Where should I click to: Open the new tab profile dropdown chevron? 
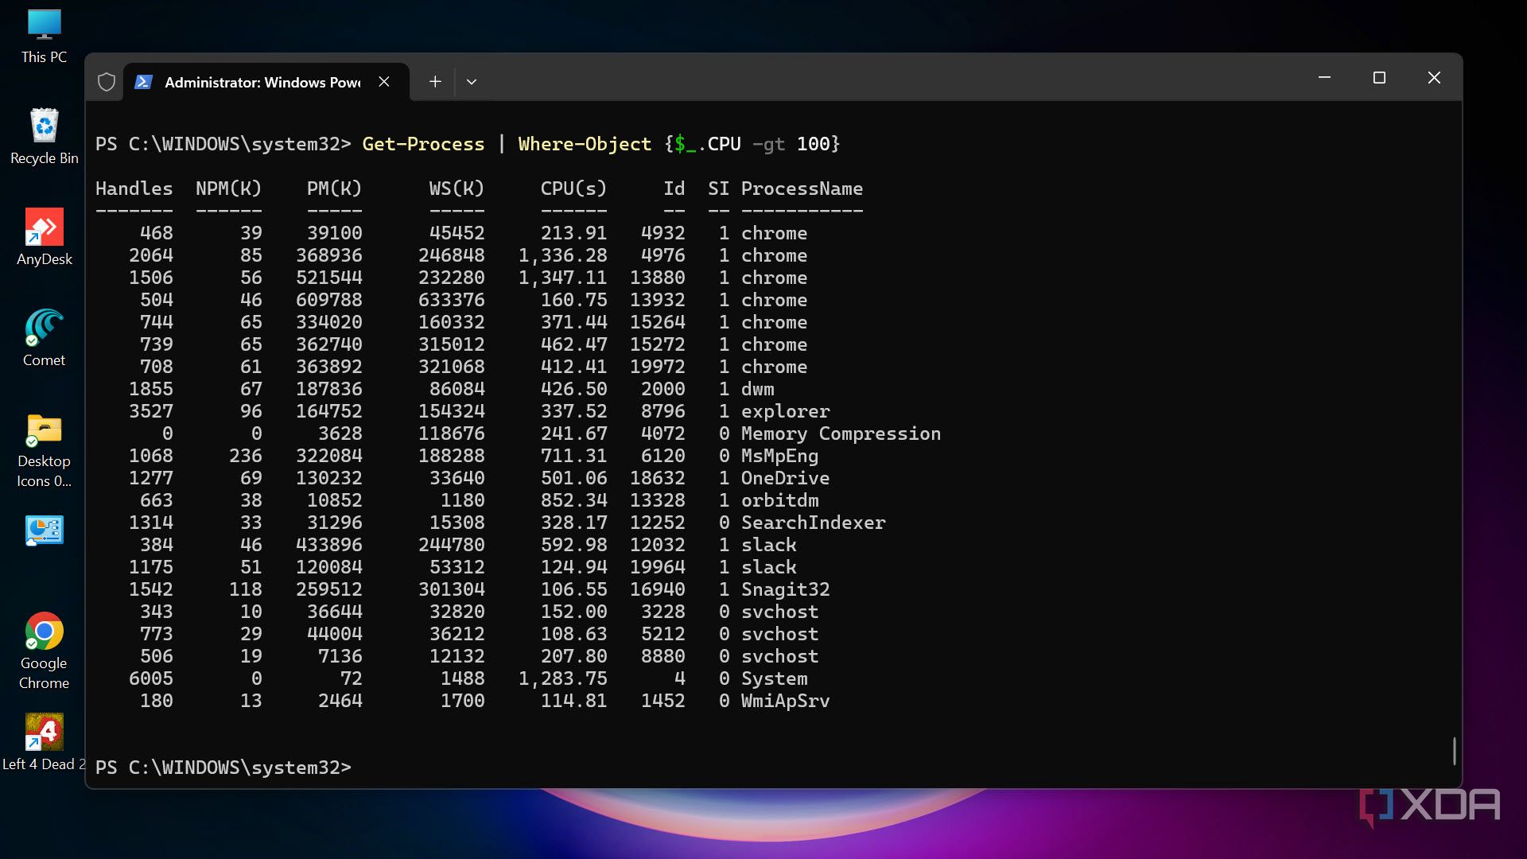tap(472, 82)
